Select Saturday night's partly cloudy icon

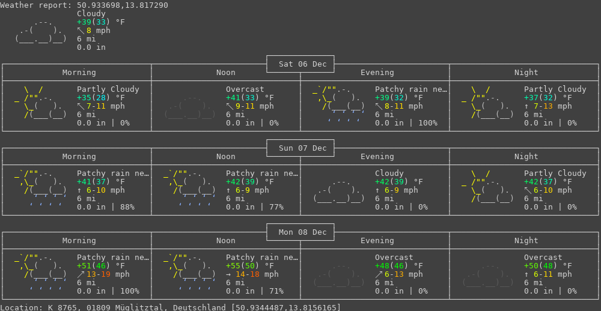pyautogui.click(x=488, y=103)
